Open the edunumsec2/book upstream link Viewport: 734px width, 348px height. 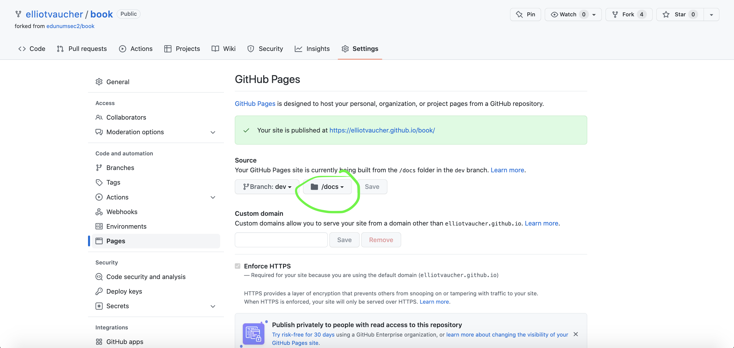(70, 26)
